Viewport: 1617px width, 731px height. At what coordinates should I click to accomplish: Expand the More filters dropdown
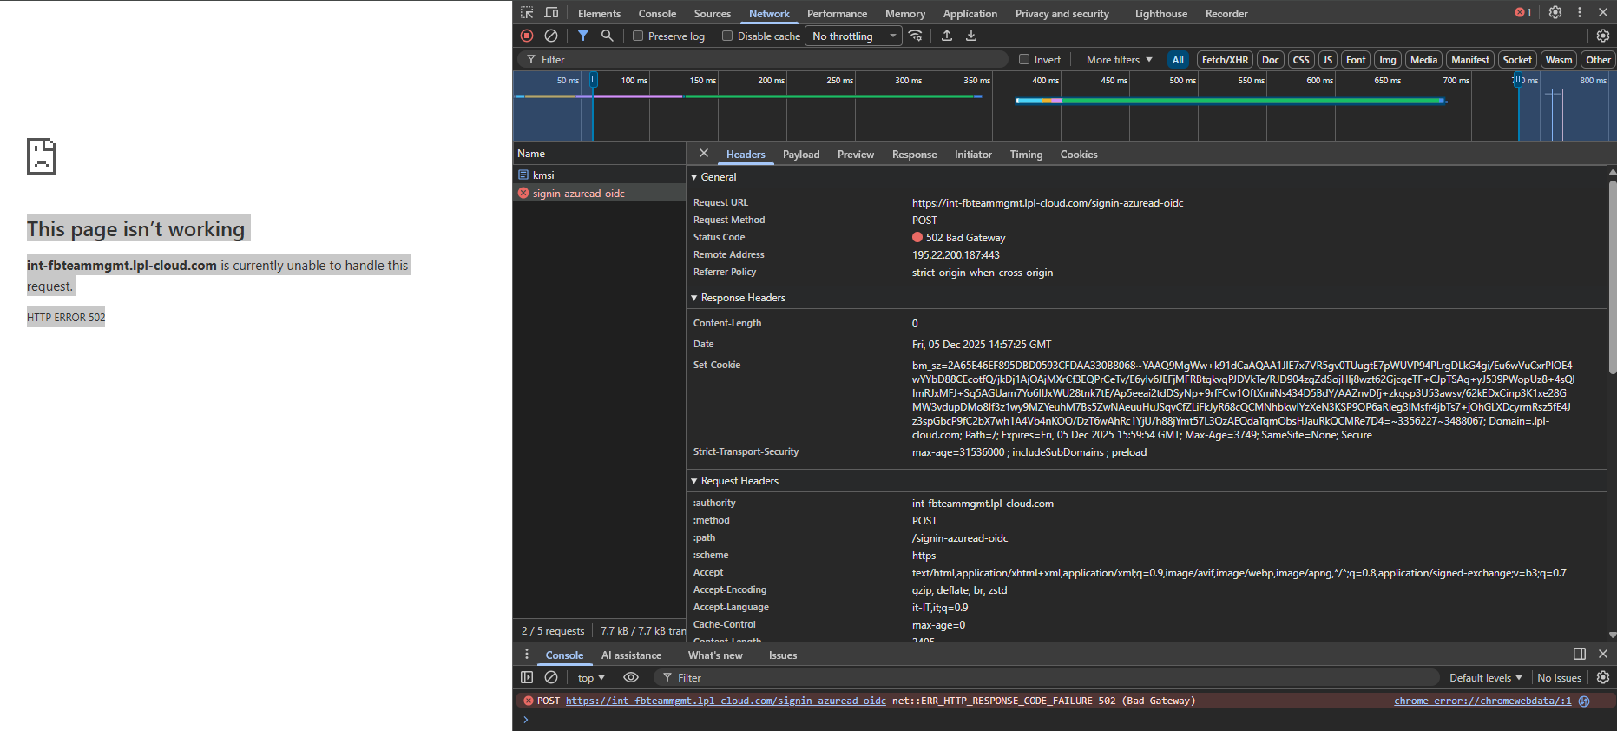[x=1119, y=60]
